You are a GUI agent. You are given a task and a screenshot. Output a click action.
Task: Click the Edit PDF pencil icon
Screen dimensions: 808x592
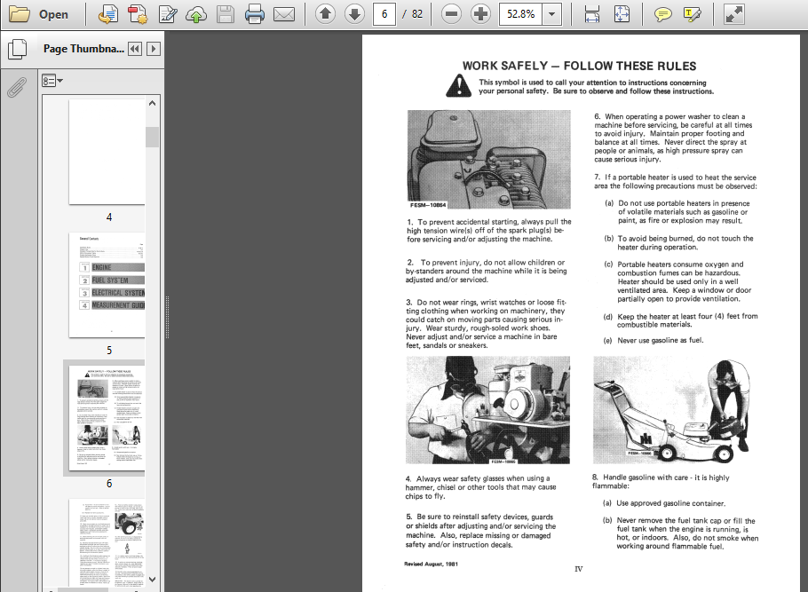click(x=168, y=14)
